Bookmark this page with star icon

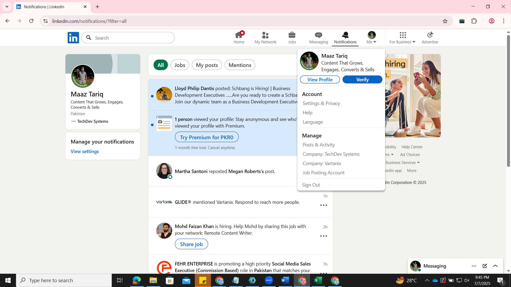pos(445,21)
